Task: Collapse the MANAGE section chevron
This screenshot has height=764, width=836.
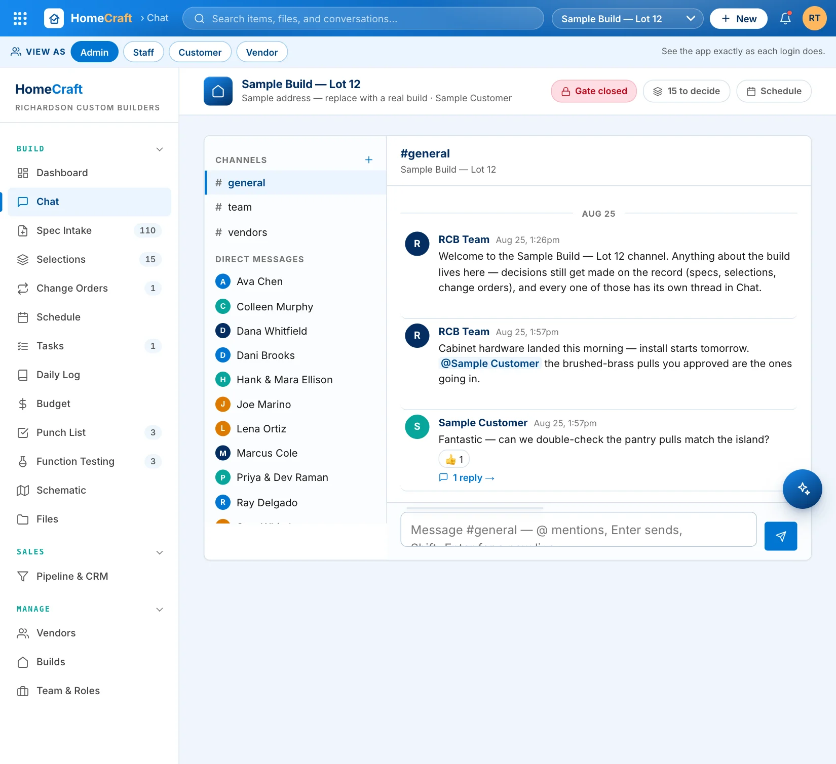Action: 160,610
